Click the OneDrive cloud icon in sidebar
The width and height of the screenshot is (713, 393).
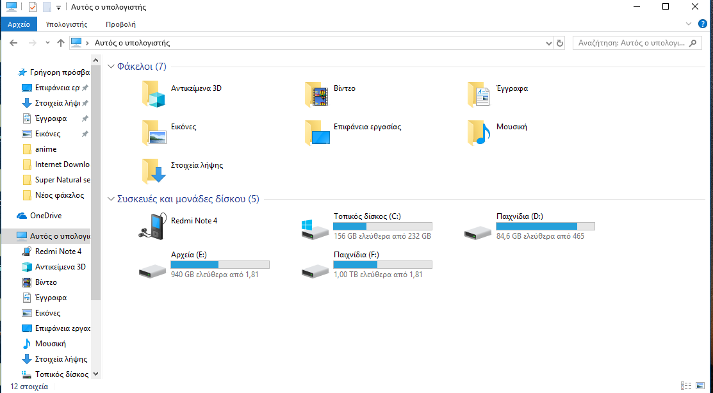(21, 216)
